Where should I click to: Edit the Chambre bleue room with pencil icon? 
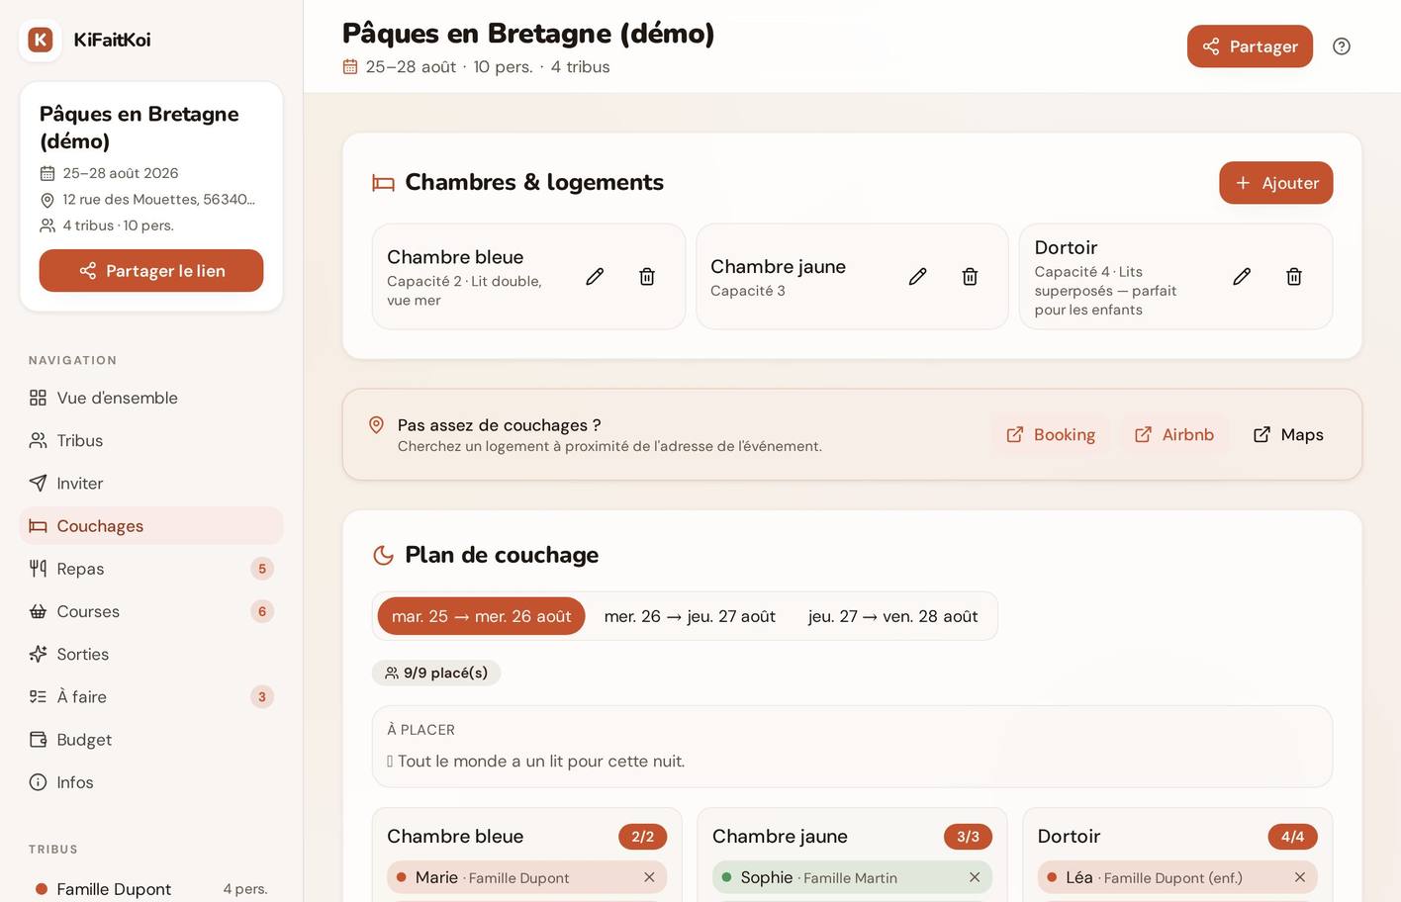pos(595,277)
